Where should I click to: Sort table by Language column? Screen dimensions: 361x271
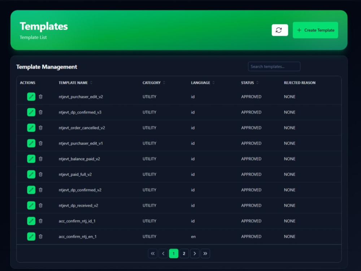(x=213, y=82)
